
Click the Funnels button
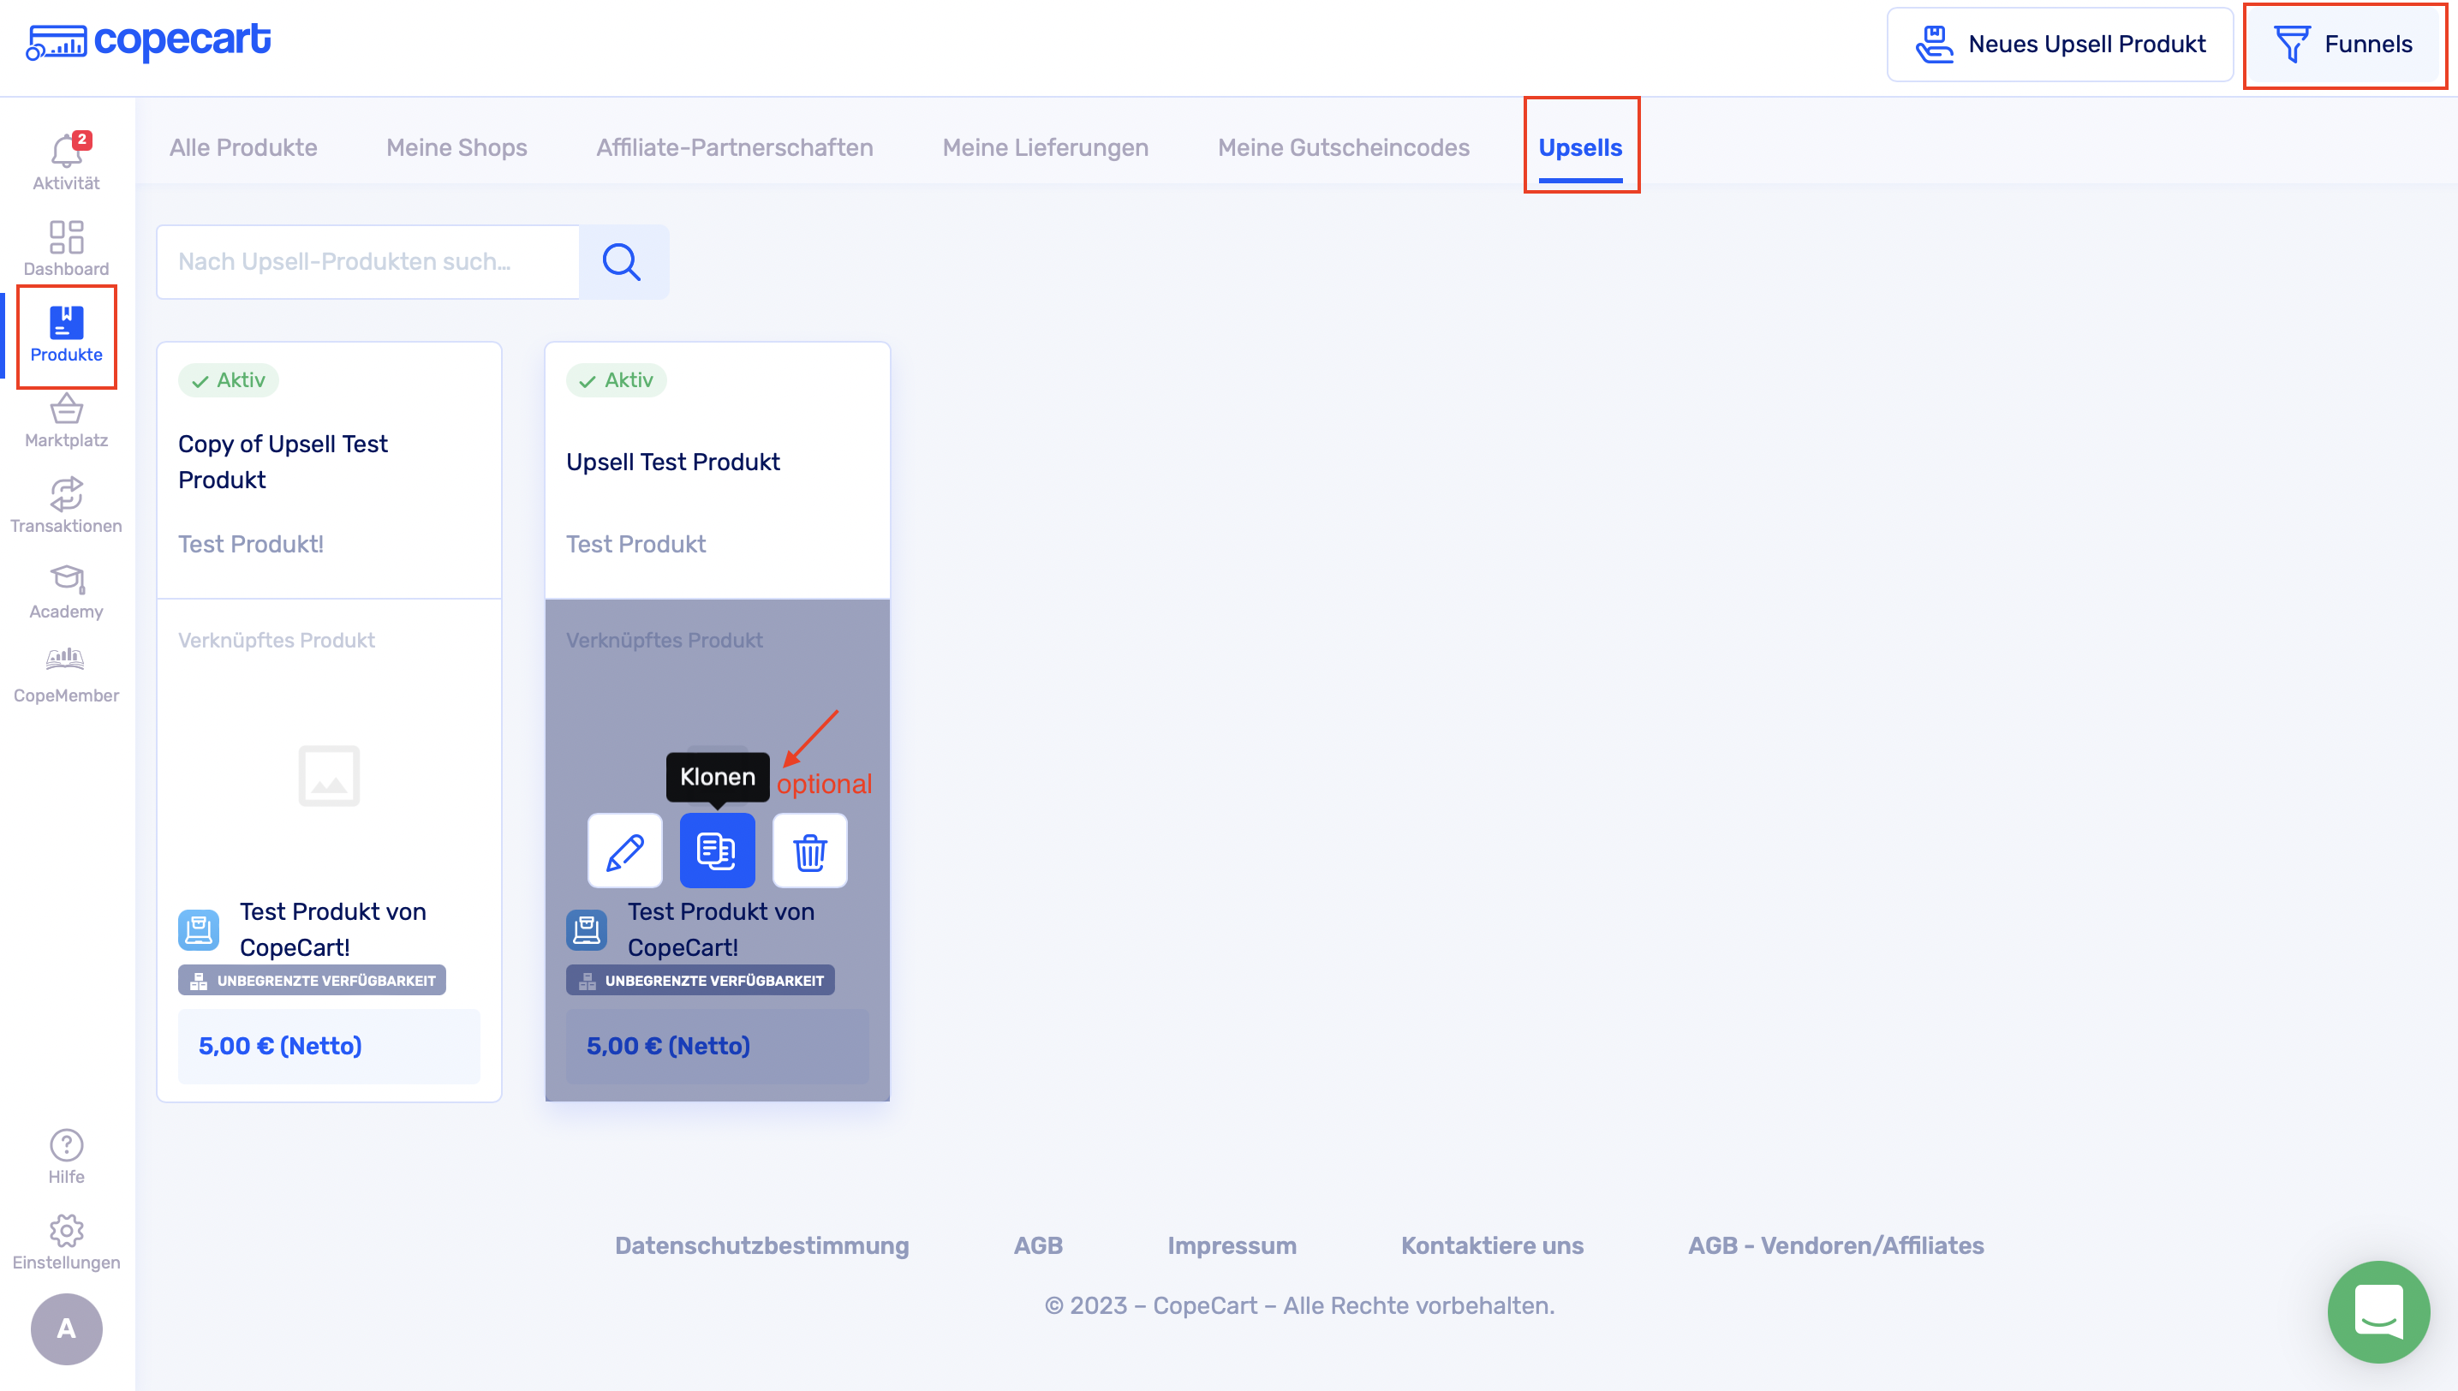(2343, 44)
